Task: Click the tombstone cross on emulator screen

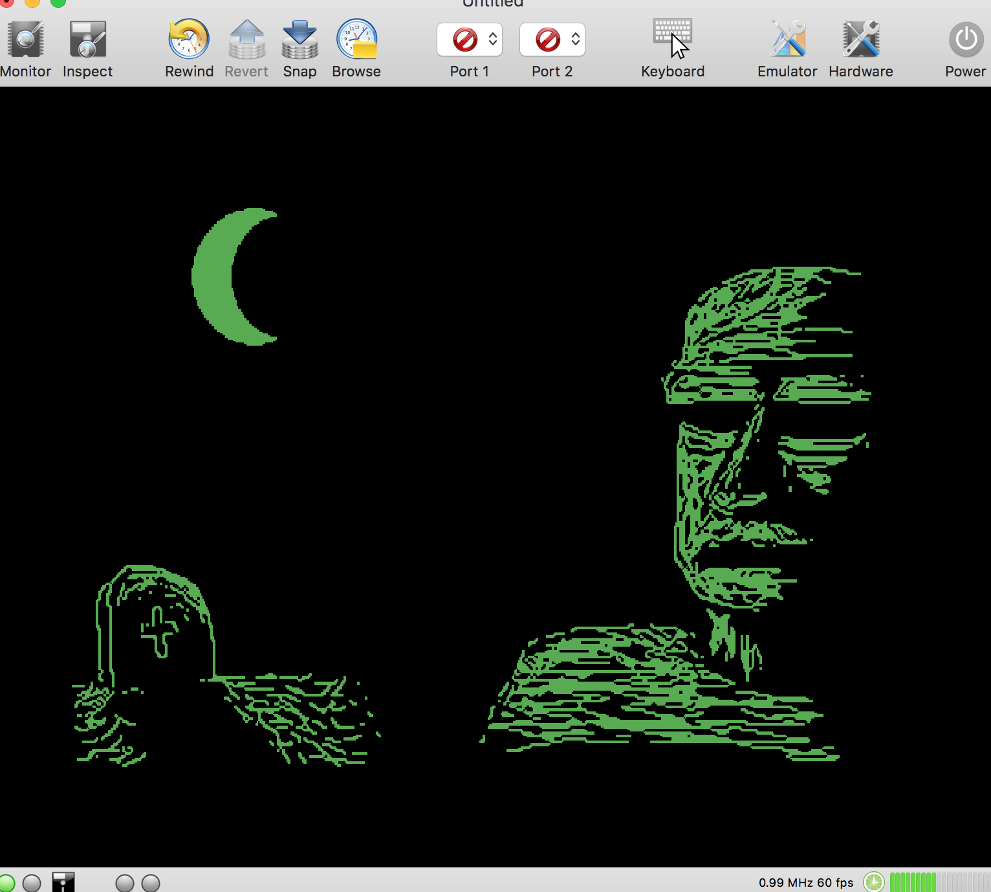Action: 159,631
